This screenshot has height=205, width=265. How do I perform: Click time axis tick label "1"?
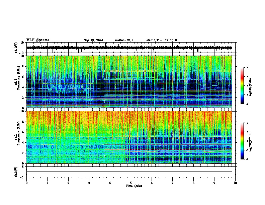pos(47,183)
